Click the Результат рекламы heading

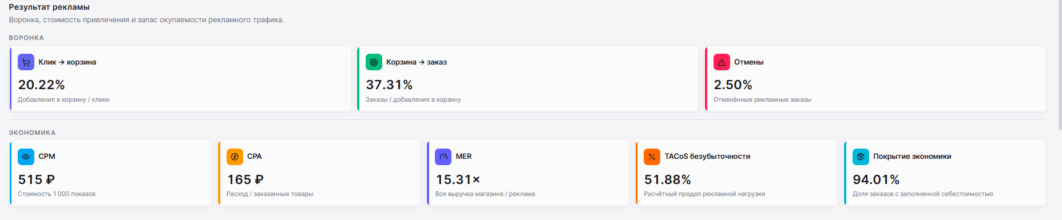(x=49, y=7)
